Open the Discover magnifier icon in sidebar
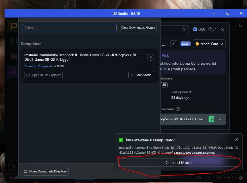This screenshot has width=247, height=183. [14, 72]
